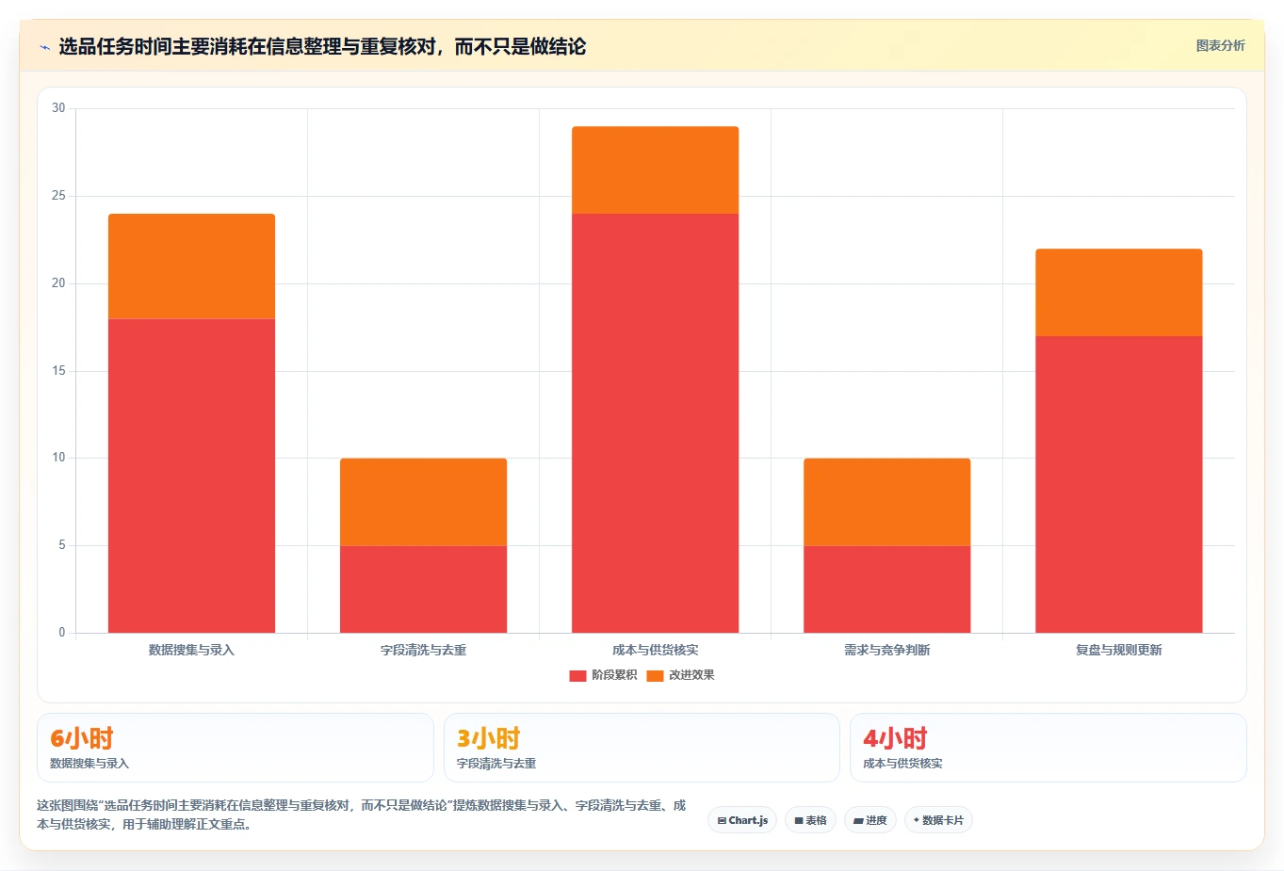Image resolution: width=1284 pixels, height=871 pixels.
Task: Click the 0 tick on the y-axis
Action: coord(62,633)
